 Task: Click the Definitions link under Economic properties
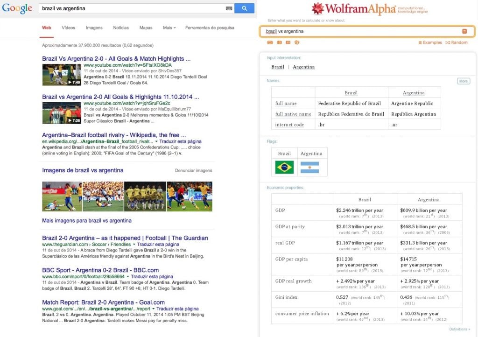tap(459, 329)
